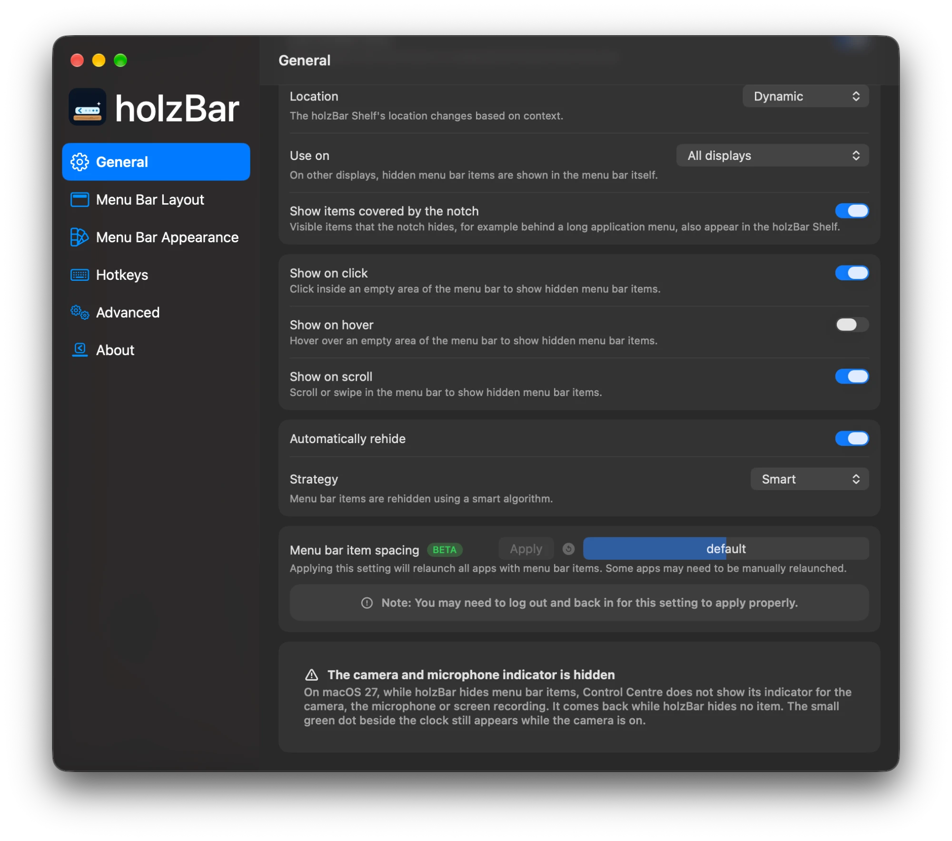The height and width of the screenshot is (841, 952).
Task: Switch to Menu Bar Appearance settings
Action: pos(156,237)
